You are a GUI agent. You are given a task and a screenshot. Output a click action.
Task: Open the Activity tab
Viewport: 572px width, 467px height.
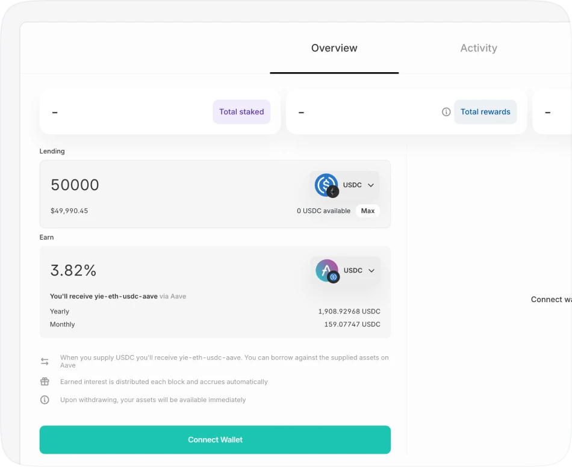click(479, 48)
